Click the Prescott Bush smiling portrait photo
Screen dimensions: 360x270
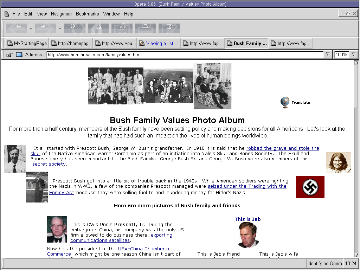(x=15, y=159)
